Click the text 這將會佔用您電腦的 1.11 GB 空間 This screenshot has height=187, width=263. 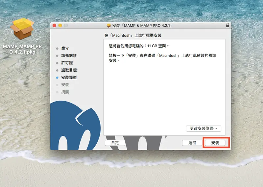[x=139, y=46]
